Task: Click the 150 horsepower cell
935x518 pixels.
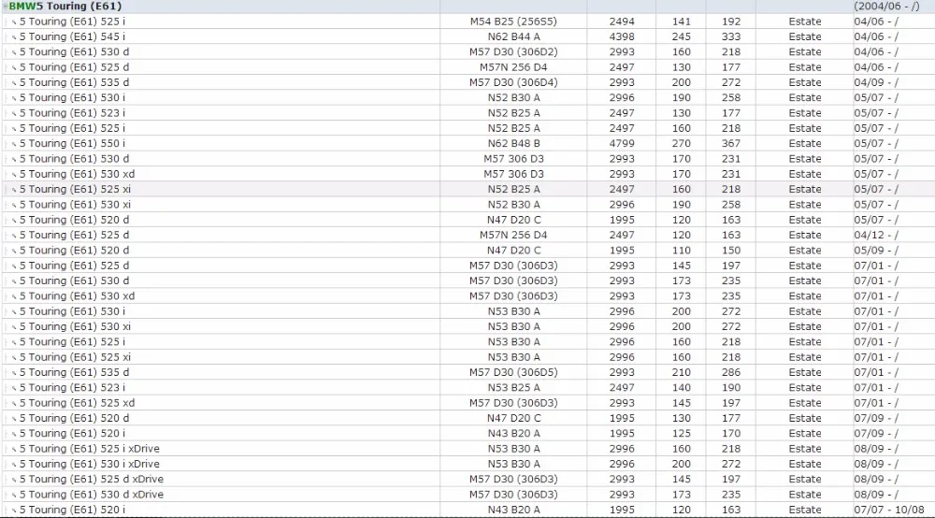Action: [x=731, y=250]
